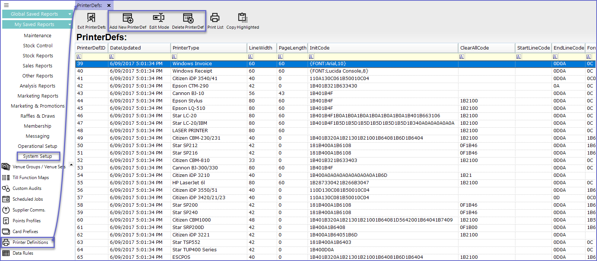Toggle Edit Mode in the toolbar
597x261 pixels.
point(159,18)
